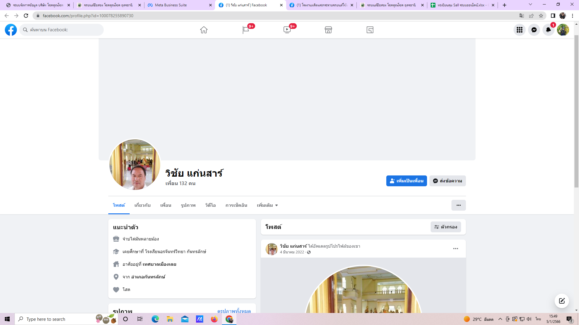Click the Facebook search input field
579x325 pixels.
[x=63, y=30]
